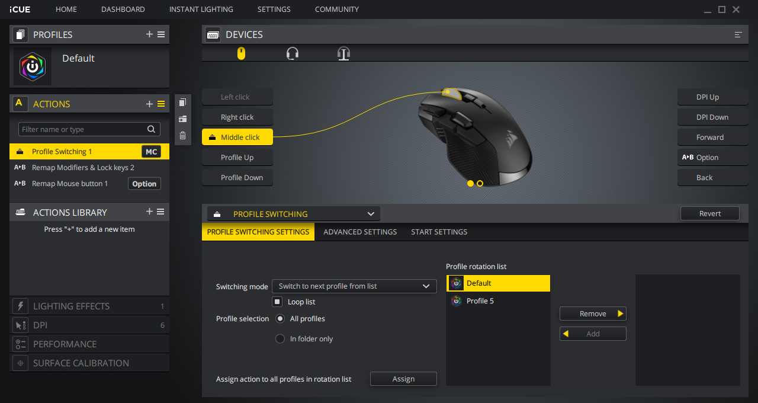Image resolution: width=758 pixels, height=403 pixels.
Task: Open the Actions Library hamburger menu
Action: [x=161, y=212]
